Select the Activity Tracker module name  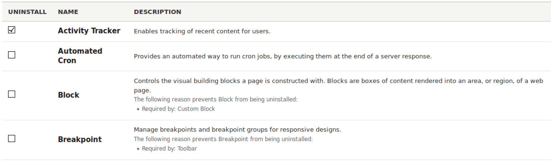click(x=89, y=31)
